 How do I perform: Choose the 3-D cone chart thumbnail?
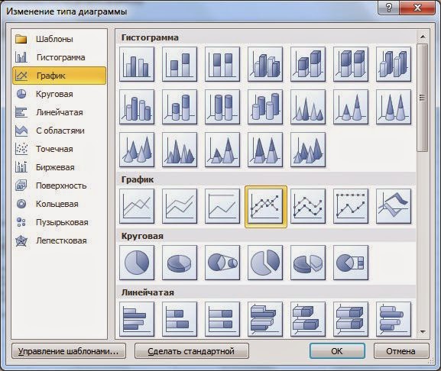tap(137, 150)
